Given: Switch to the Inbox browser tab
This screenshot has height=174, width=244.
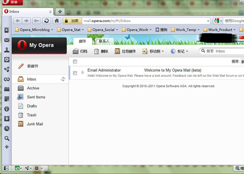Looking at the screenshot, I should click(28, 11).
